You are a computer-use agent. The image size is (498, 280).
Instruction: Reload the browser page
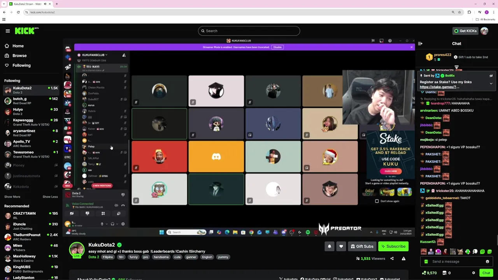(x=18, y=12)
